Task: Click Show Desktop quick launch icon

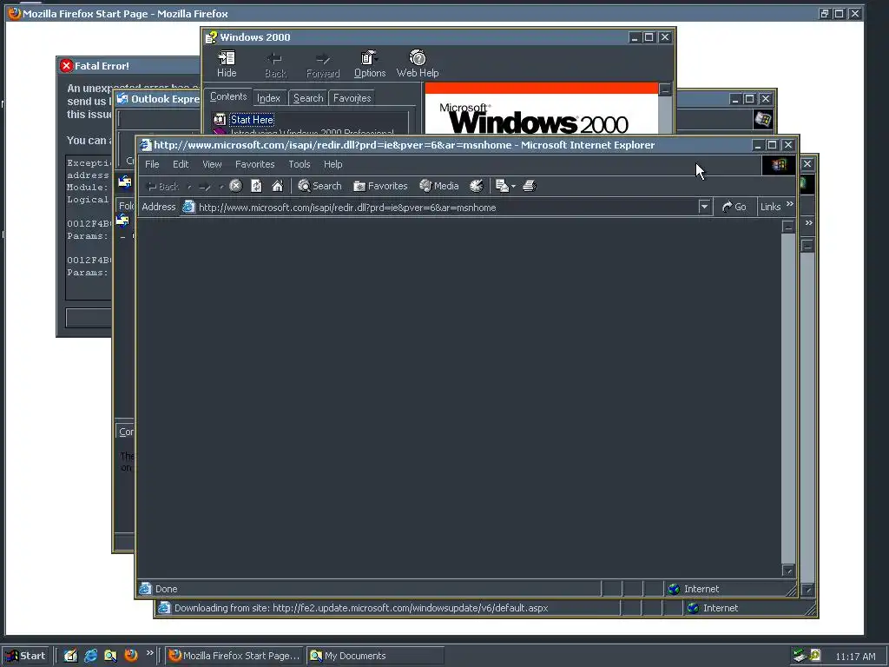Action: click(70, 656)
